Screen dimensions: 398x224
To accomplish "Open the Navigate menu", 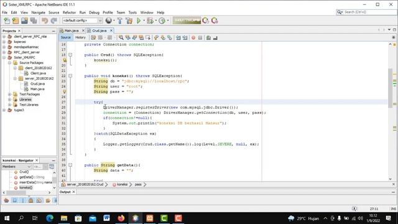I will [x=38, y=12].
